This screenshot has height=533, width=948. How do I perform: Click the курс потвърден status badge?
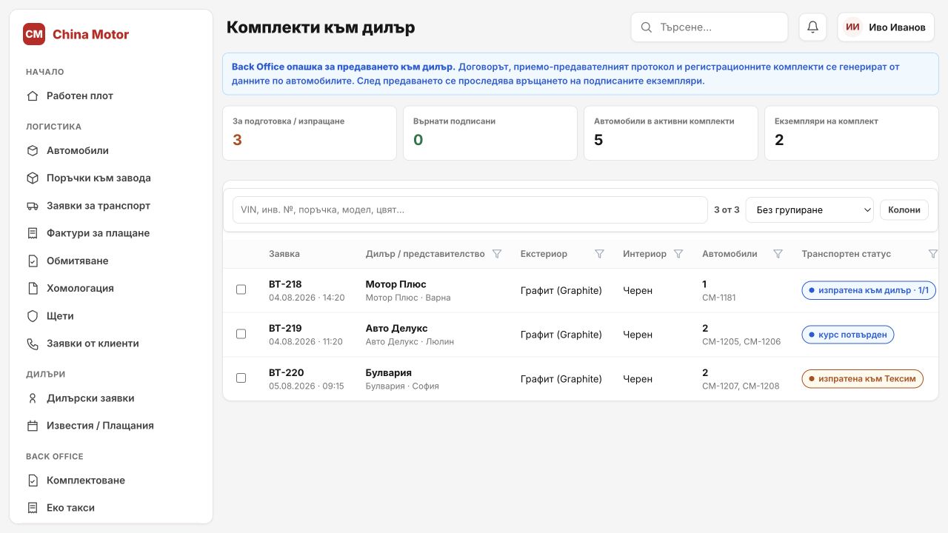[x=848, y=335]
